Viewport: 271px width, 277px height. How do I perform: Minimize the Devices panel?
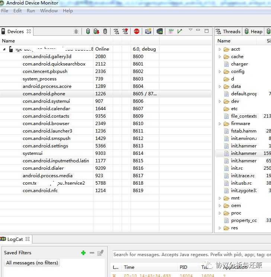tap(198, 30)
